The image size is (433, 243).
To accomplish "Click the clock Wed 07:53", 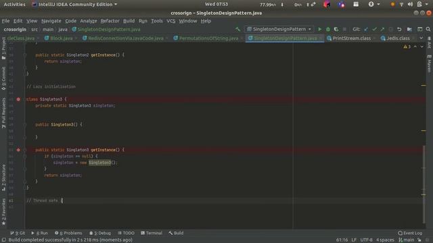I will coord(216,4).
